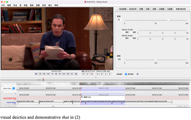Select annotation 'lower his head and gaze downwar'

(x=99, y=102)
